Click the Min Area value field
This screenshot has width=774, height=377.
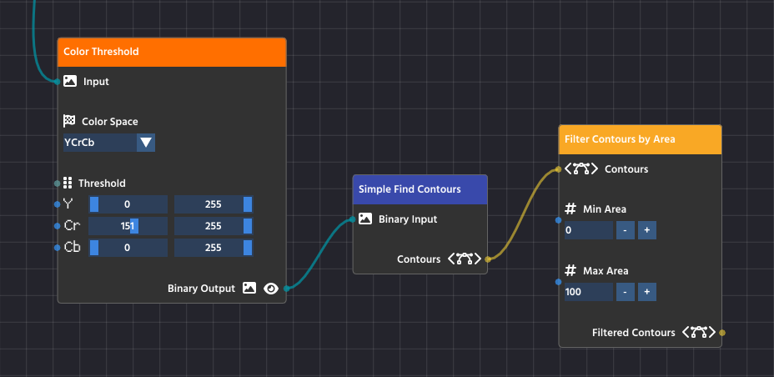tap(588, 230)
